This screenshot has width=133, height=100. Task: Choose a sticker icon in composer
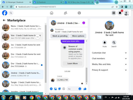(60, 89)
